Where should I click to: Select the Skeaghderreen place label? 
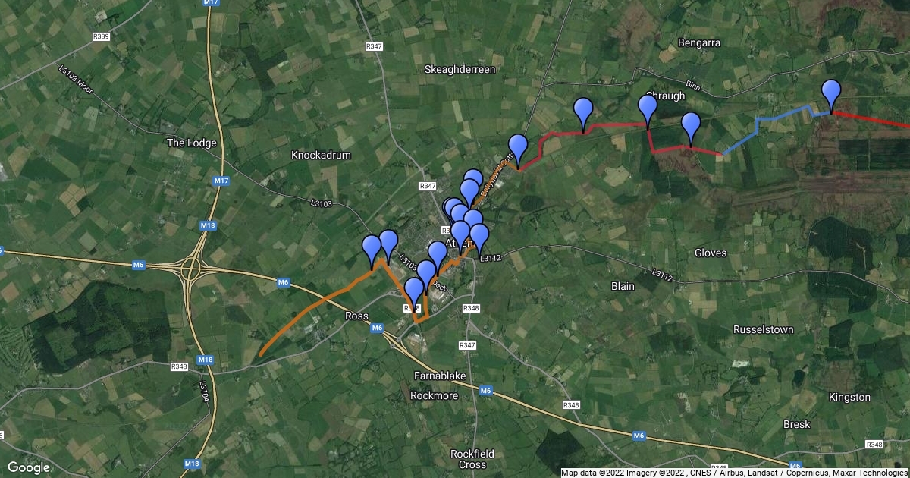[x=460, y=69]
